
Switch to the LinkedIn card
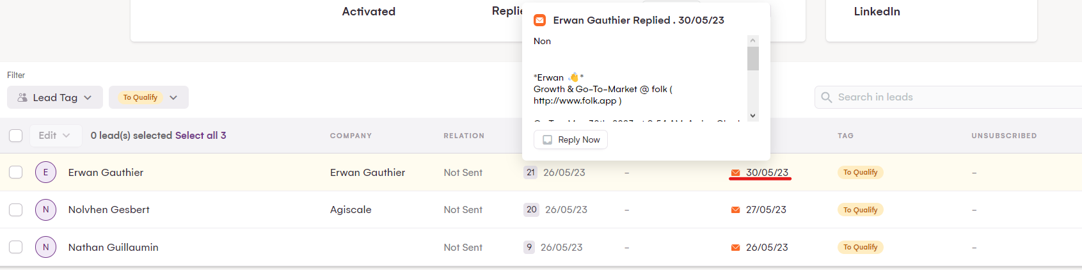click(x=877, y=12)
